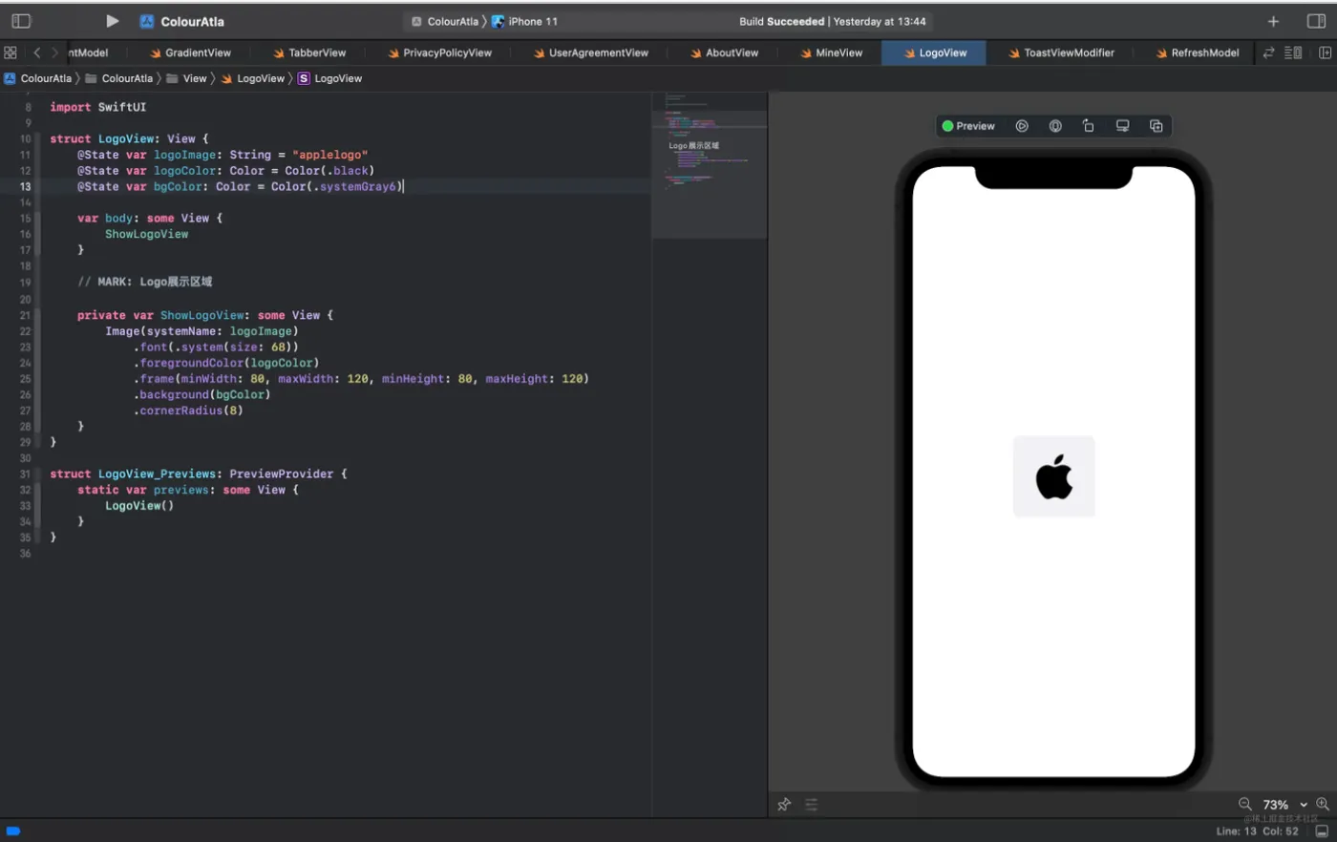The image size is (1337, 842).
Task: Toggle the debug area panel icon
Action: 1322,831
